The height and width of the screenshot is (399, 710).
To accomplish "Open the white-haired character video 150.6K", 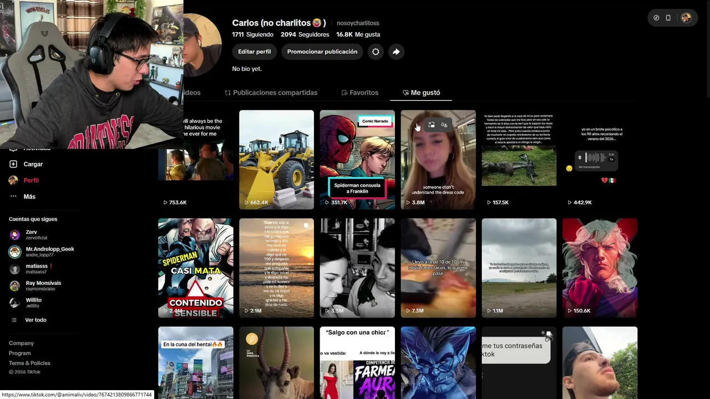I will coord(600,268).
